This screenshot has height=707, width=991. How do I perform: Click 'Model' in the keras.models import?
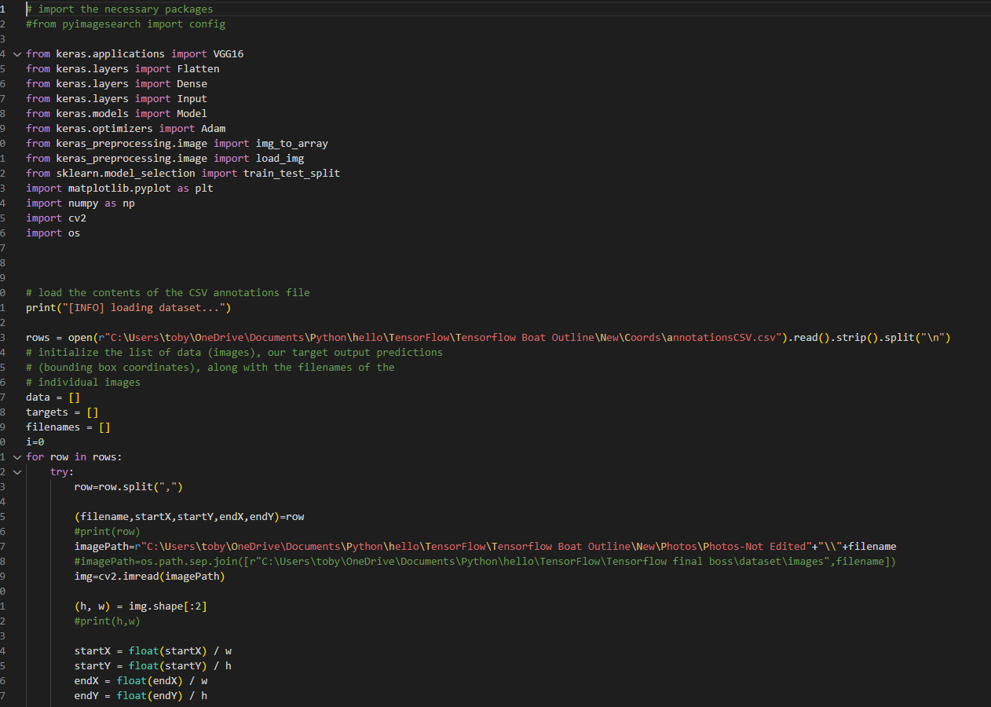click(x=192, y=114)
